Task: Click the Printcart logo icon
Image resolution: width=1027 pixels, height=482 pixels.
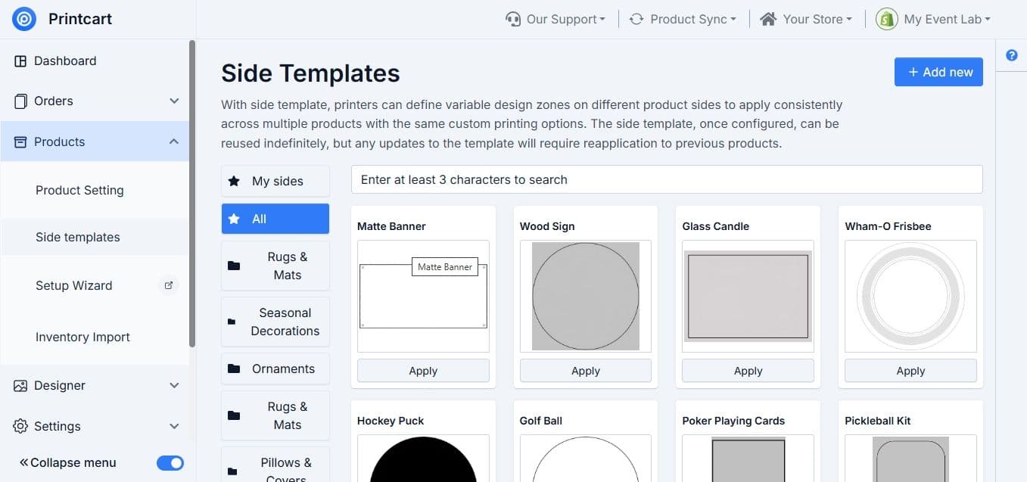Action: 23,20
